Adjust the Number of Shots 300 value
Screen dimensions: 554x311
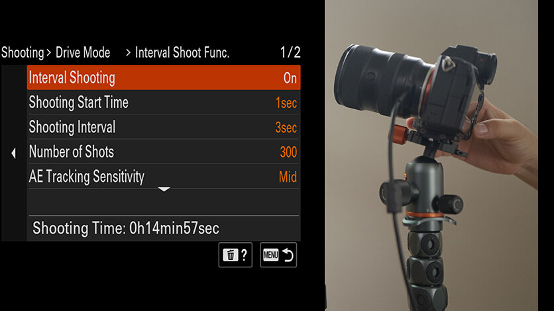point(288,152)
